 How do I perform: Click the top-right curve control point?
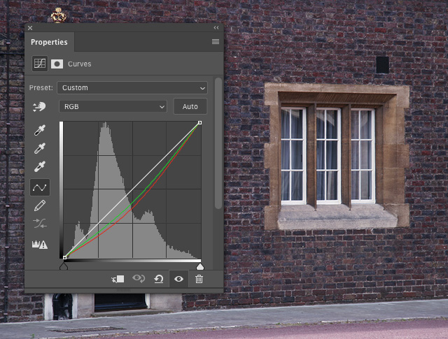pos(199,123)
